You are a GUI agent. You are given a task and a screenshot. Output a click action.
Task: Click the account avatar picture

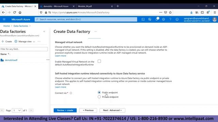click(x=215, y=19)
